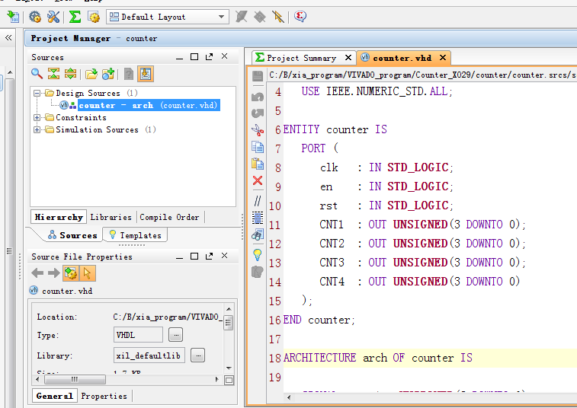Select the General tab in properties
Screen dimensions: 577x408
[54, 396]
